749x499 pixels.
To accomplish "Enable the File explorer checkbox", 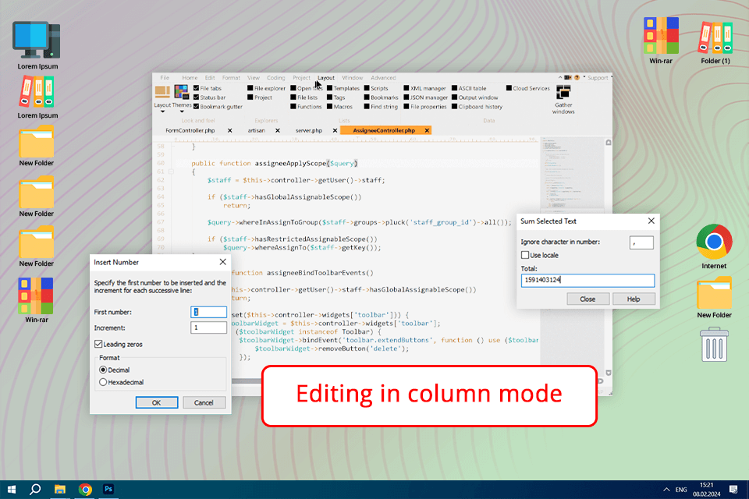I will [250, 88].
